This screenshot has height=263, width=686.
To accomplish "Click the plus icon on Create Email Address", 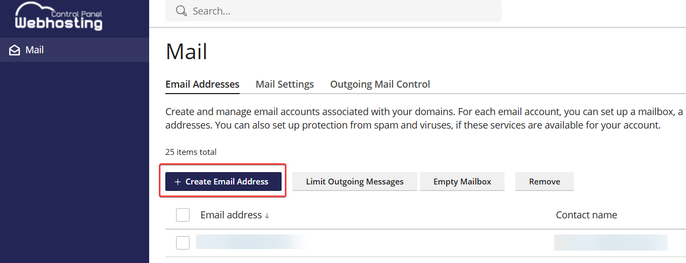I will 178,182.
